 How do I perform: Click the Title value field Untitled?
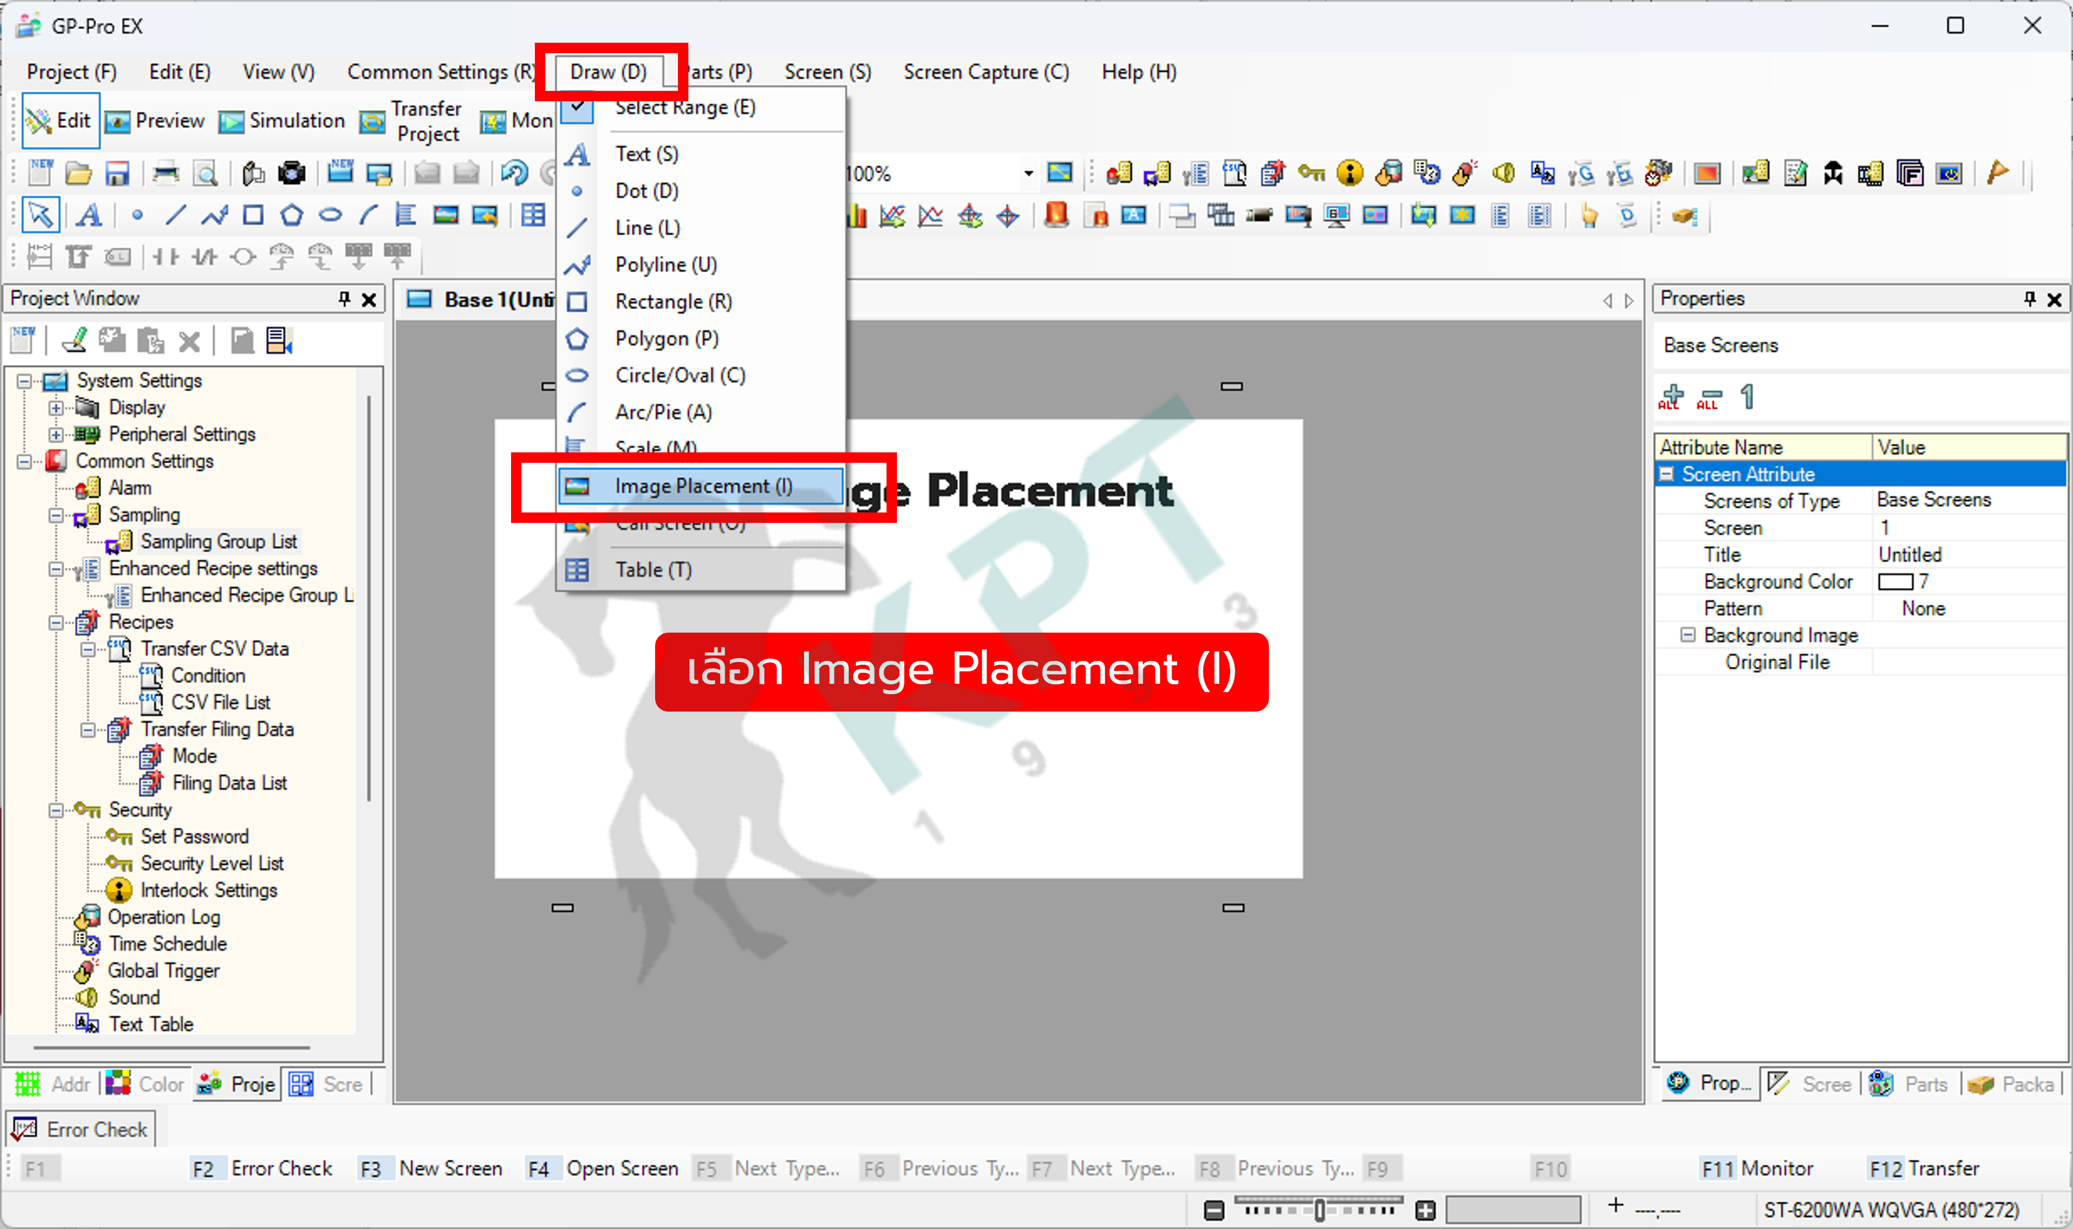(1969, 555)
